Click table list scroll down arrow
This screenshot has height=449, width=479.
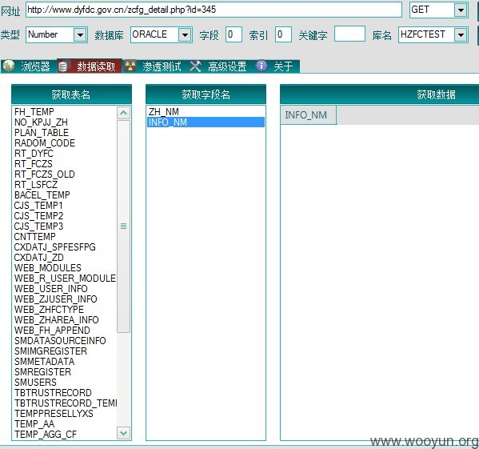tap(123, 433)
